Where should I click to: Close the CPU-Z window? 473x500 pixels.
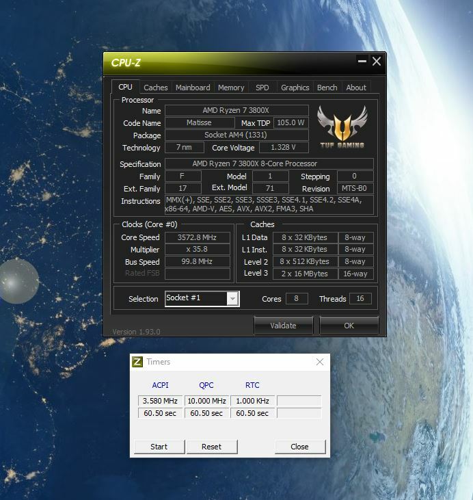point(377,61)
